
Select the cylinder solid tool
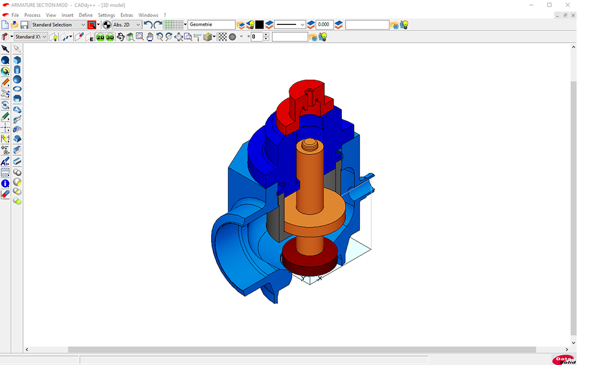(x=17, y=70)
